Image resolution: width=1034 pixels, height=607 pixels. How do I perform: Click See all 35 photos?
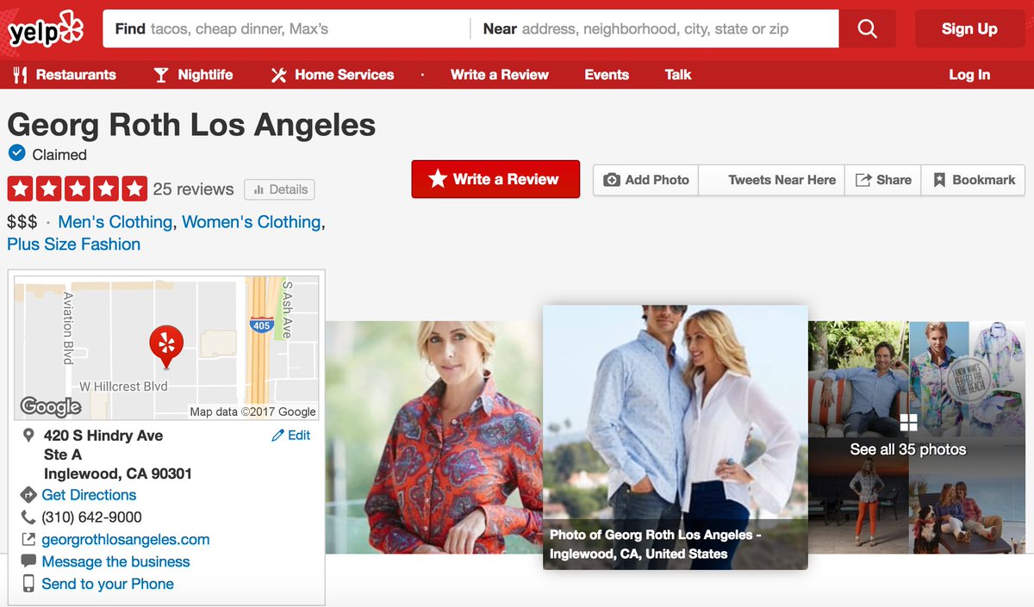908,449
